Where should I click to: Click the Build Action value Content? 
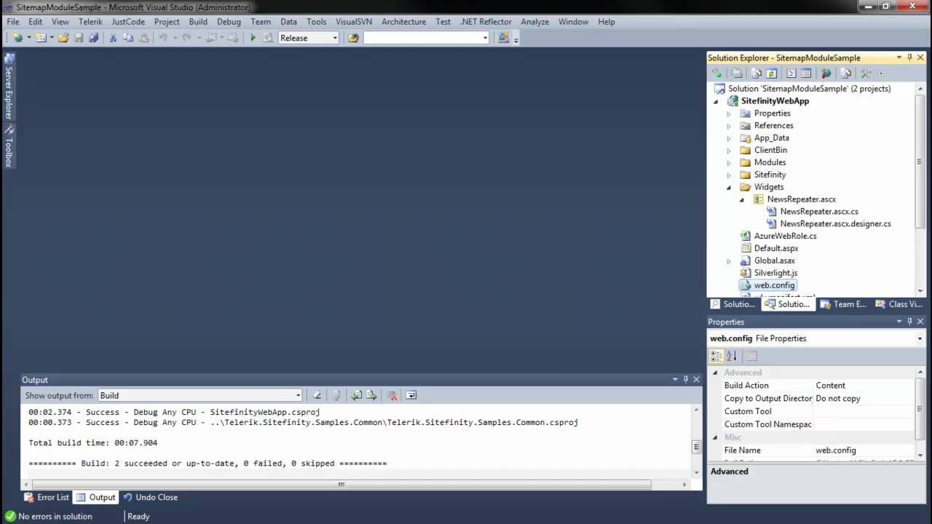tap(864, 386)
